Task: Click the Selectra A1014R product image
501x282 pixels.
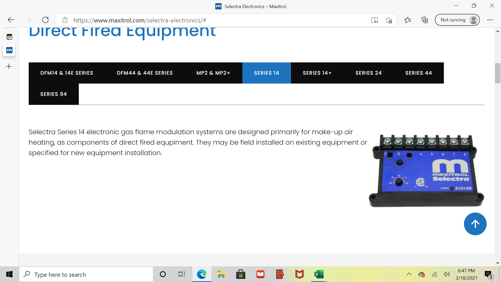Action: tap(426, 171)
